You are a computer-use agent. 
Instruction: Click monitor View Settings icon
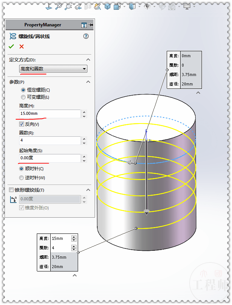(187, 7)
